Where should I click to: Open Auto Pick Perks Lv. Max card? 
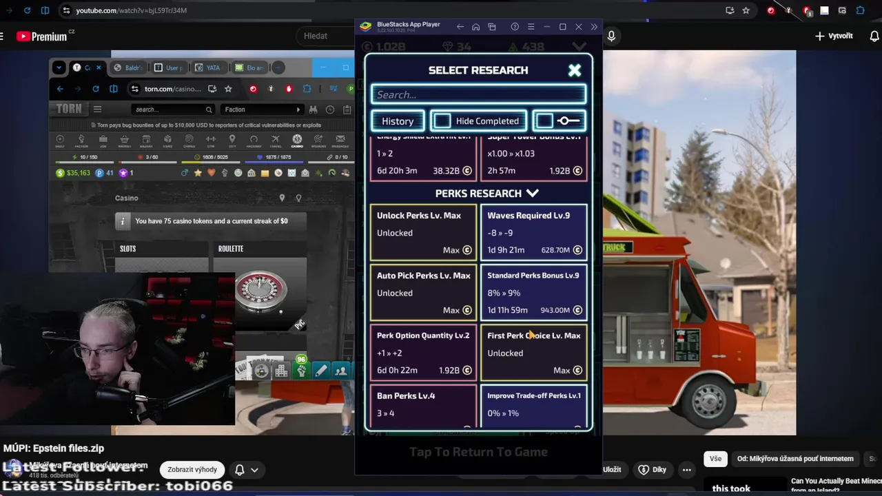click(423, 293)
